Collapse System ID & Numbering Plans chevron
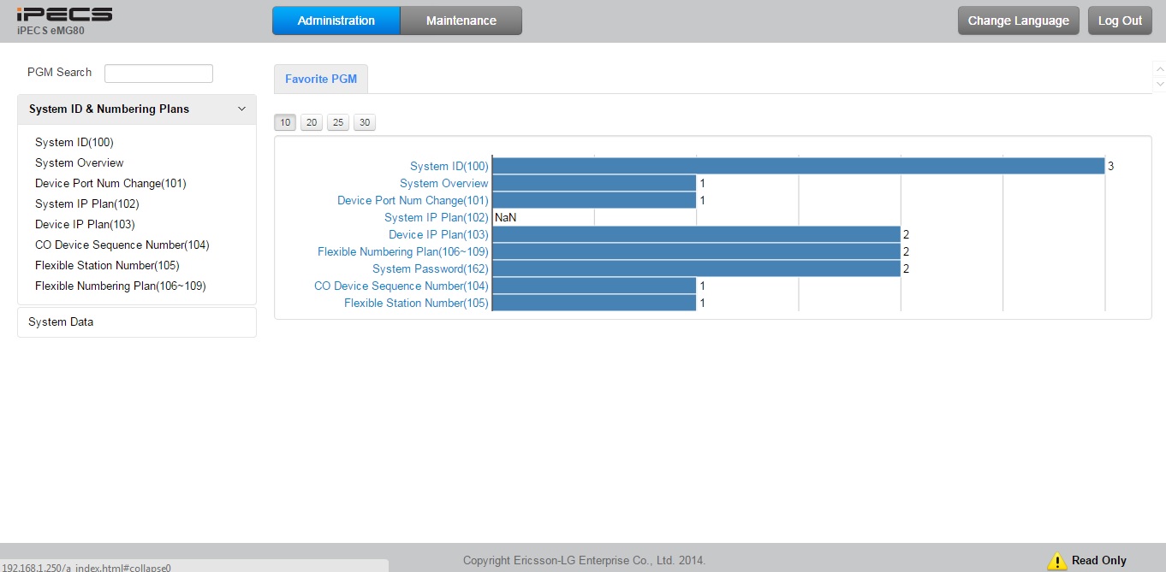1166x572 pixels. [x=241, y=109]
